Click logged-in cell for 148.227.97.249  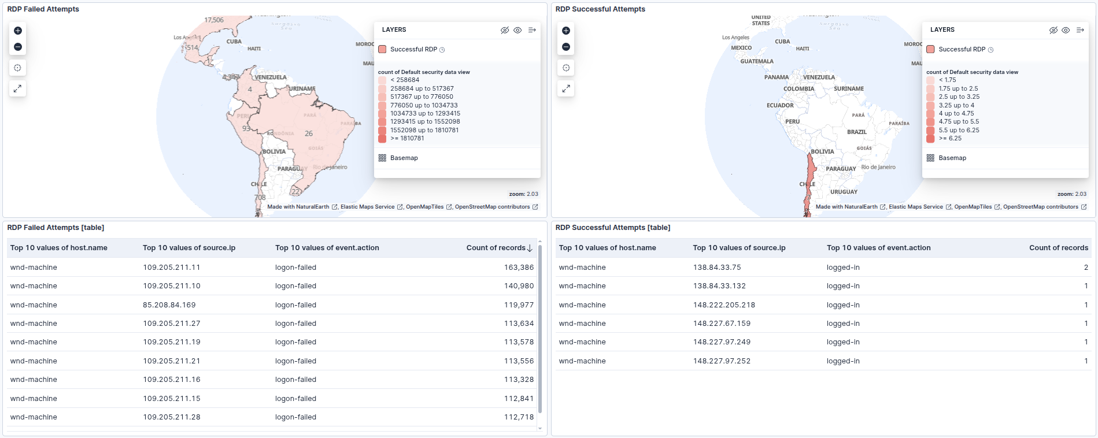(843, 342)
